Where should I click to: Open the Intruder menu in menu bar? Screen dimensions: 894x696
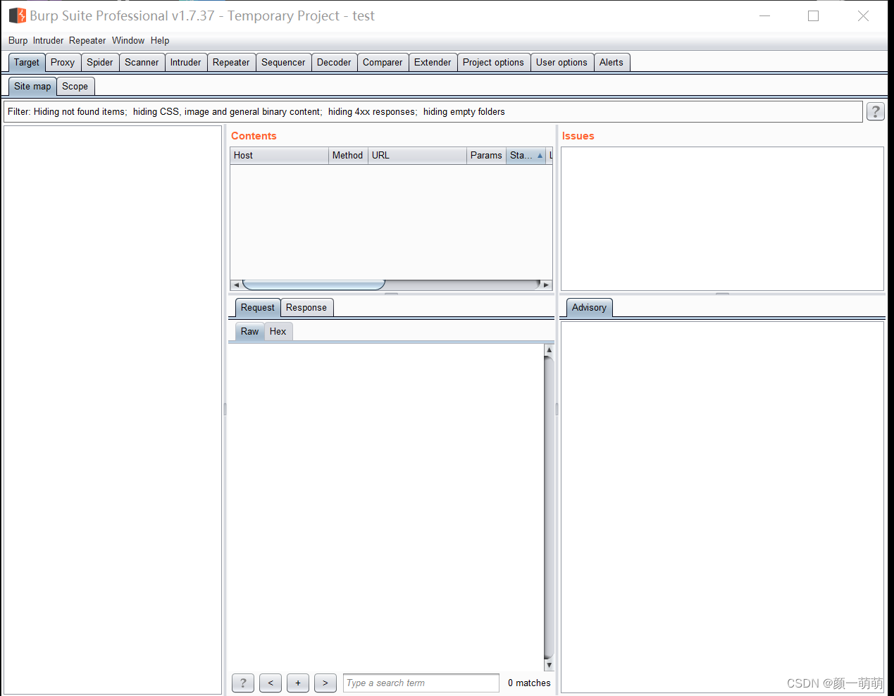[x=48, y=41]
